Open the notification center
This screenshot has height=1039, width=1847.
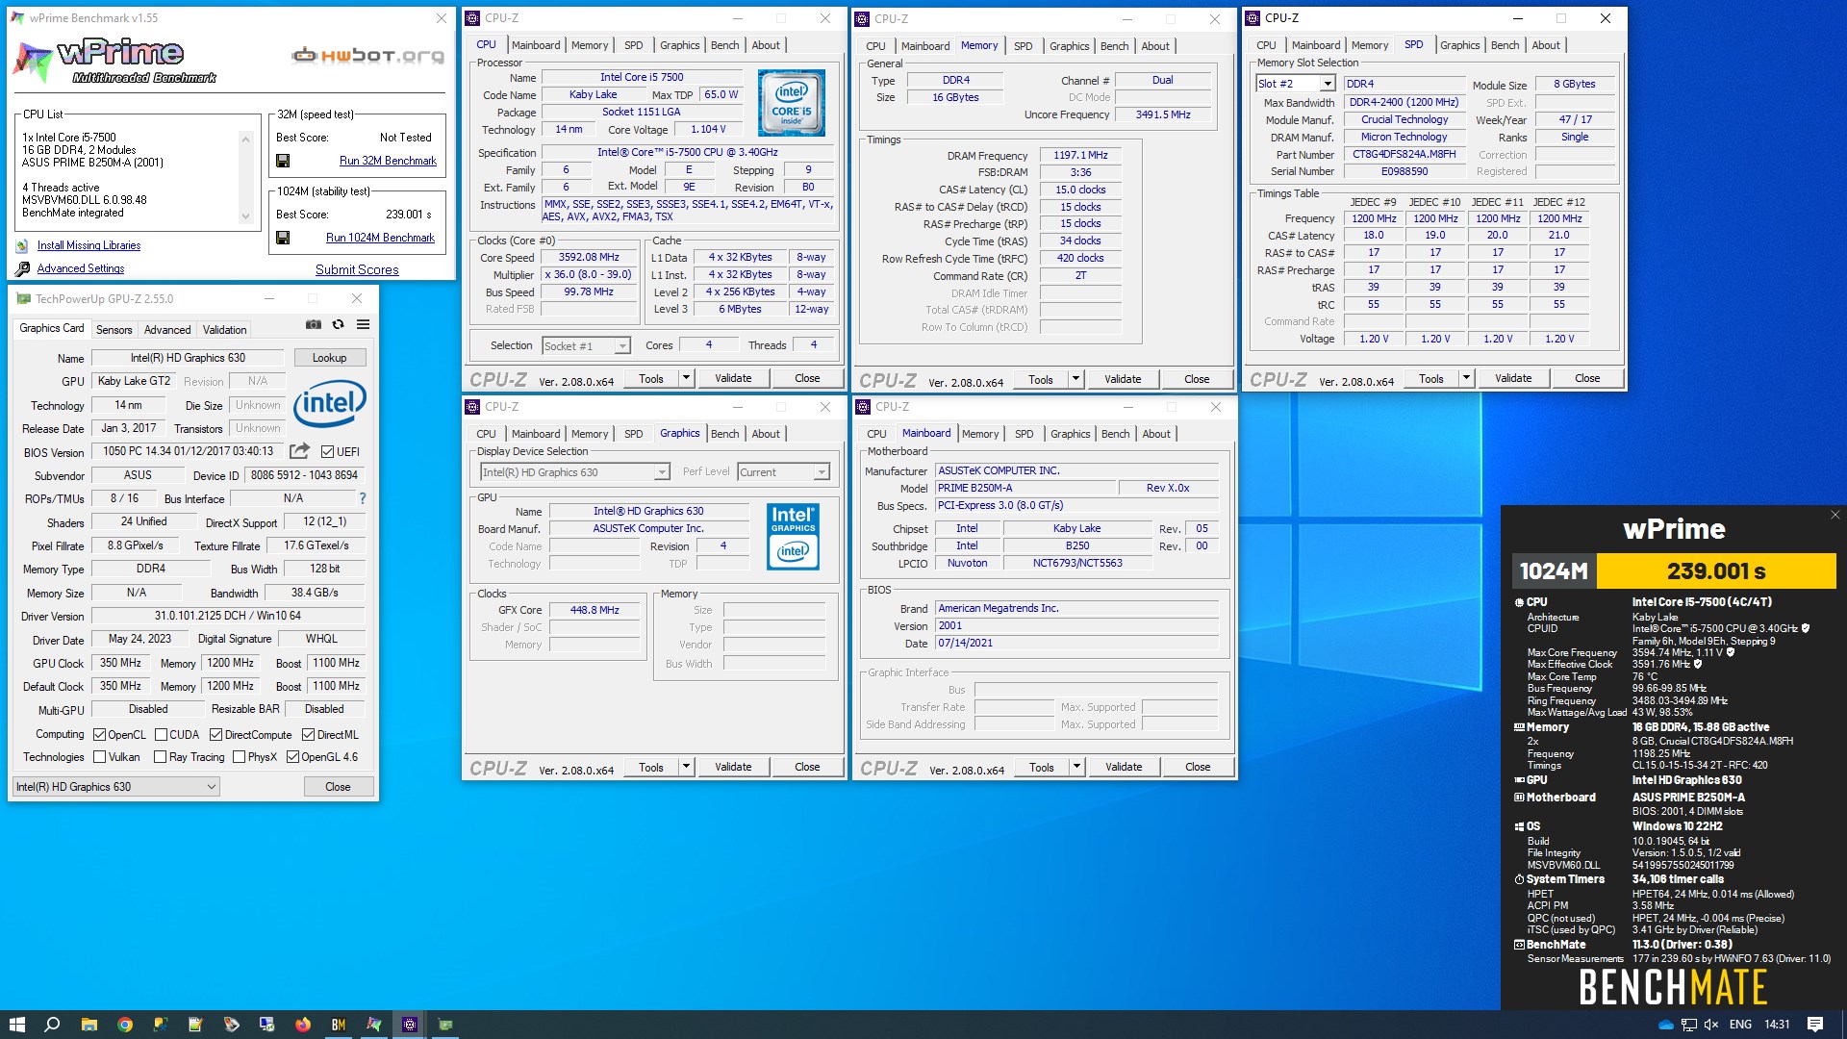[x=1815, y=1025]
